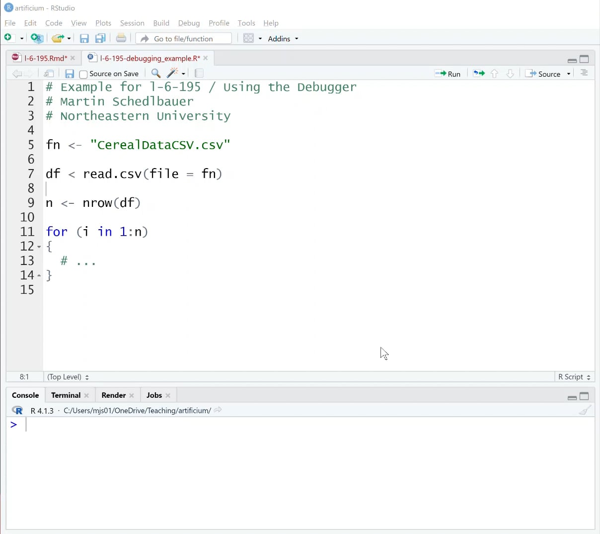
Task: Open the New File dropdown arrow
Action: point(22,38)
